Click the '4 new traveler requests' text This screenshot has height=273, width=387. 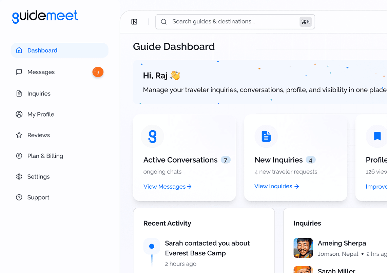(x=286, y=172)
